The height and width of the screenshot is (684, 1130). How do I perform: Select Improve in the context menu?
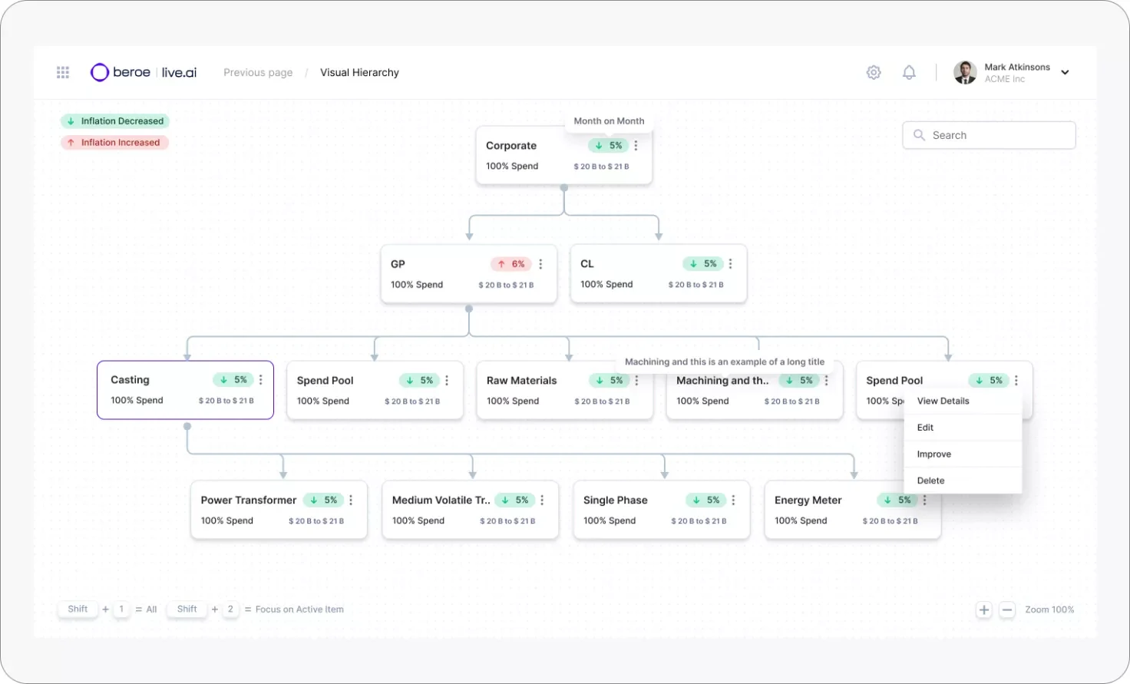tap(933, 454)
